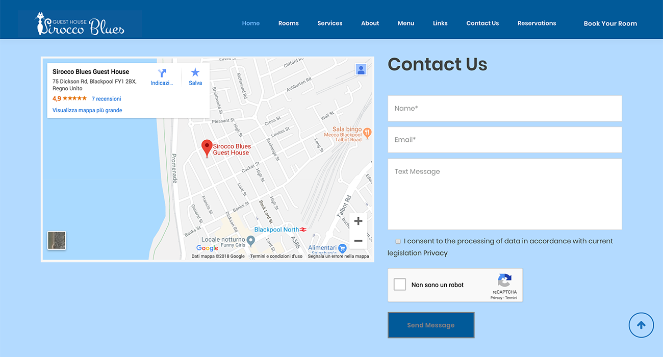Click the Google account avatar on map
The image size is (663, 357).
coord(361,70)
